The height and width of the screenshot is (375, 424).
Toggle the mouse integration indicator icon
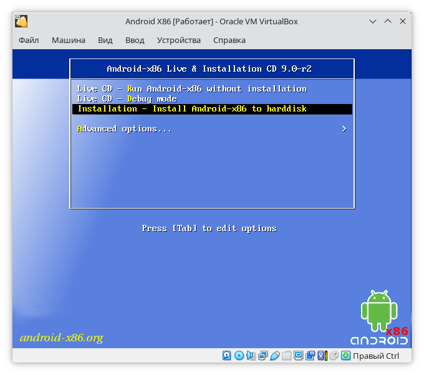tap(334, 356)
